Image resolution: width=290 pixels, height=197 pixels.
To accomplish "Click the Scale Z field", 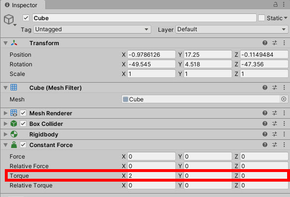I will click(264, 74).
